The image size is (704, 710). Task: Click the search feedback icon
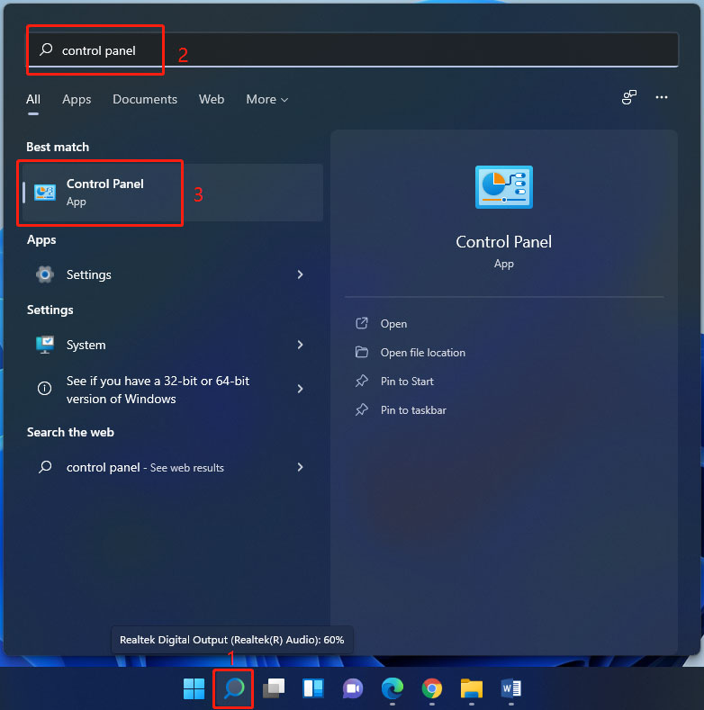(629, 97)
